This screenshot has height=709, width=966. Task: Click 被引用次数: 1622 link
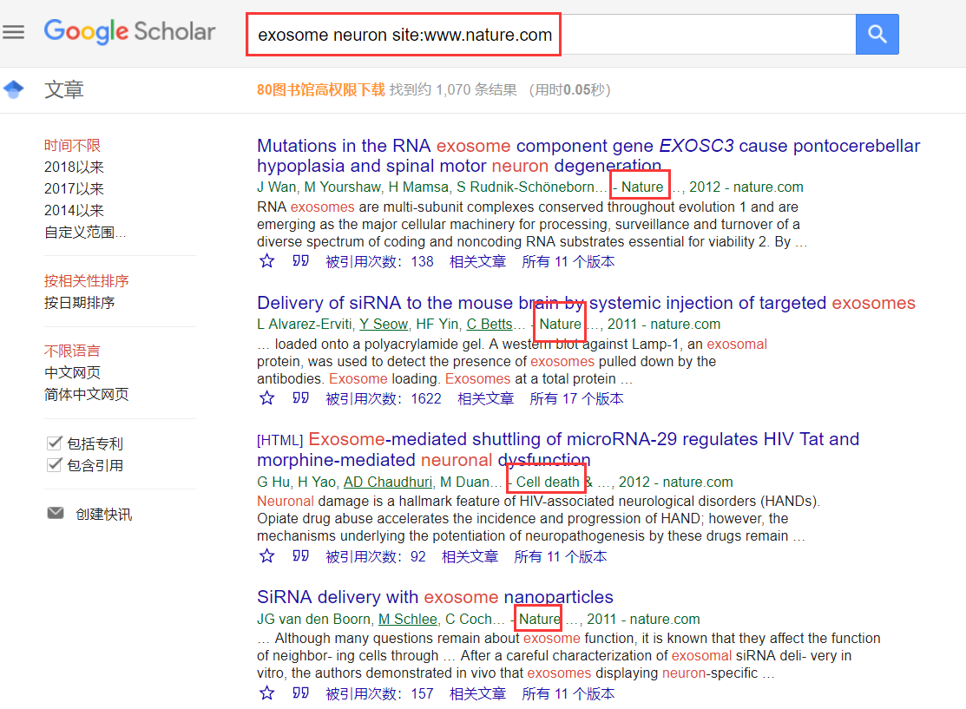[x=384, y=399]
